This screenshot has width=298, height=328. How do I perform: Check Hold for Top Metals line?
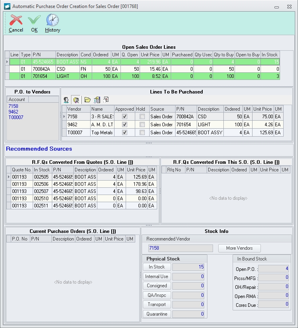point(142,132)
